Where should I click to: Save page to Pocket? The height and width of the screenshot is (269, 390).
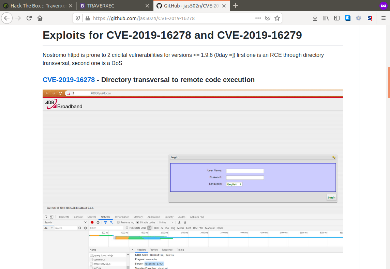click(x=268, y=18)
